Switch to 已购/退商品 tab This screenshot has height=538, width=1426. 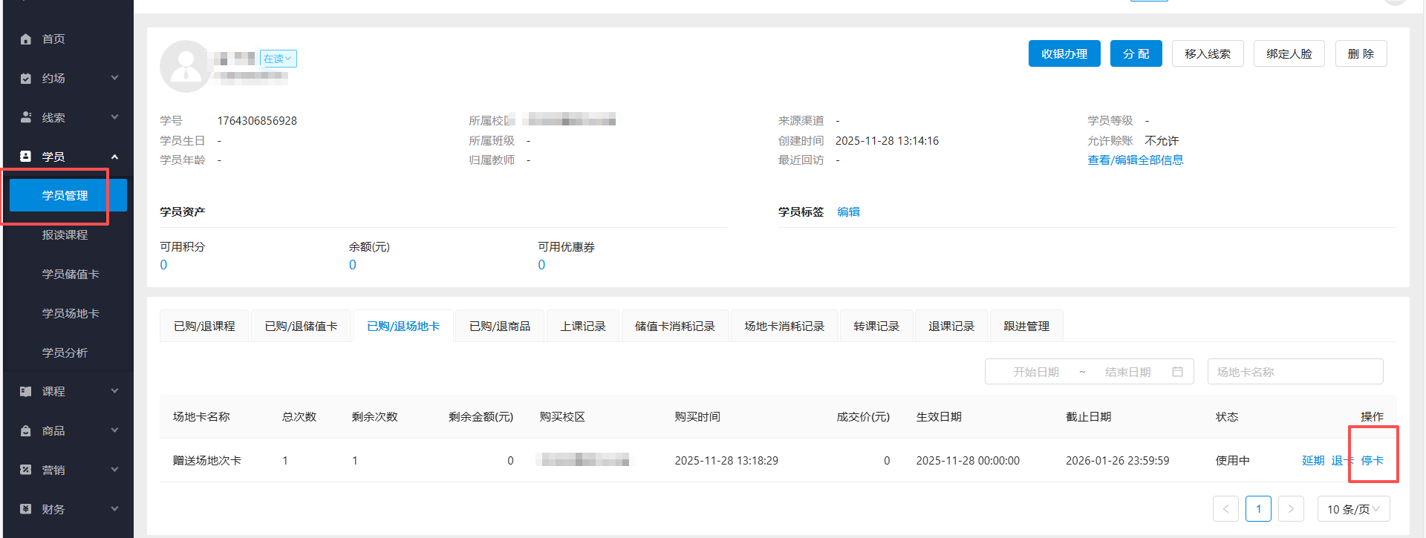coord(500,326)
